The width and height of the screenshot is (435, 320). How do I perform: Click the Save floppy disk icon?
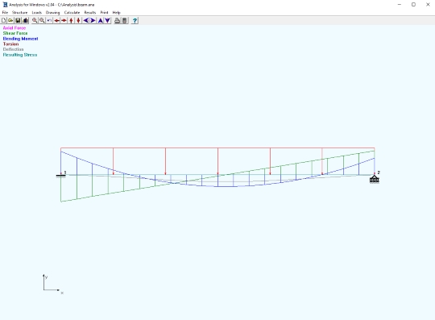[x=18, y=20]
